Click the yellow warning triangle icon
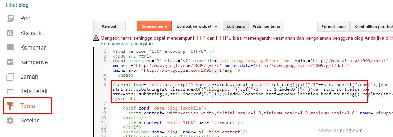The height and width of the screenshot is (137, 393). [96, 38]
